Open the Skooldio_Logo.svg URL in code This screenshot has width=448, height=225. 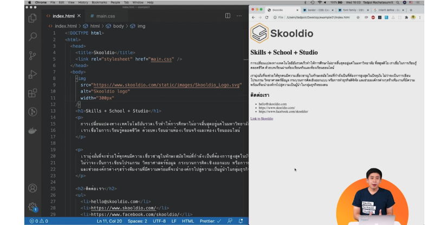click(x=166, y=85)
